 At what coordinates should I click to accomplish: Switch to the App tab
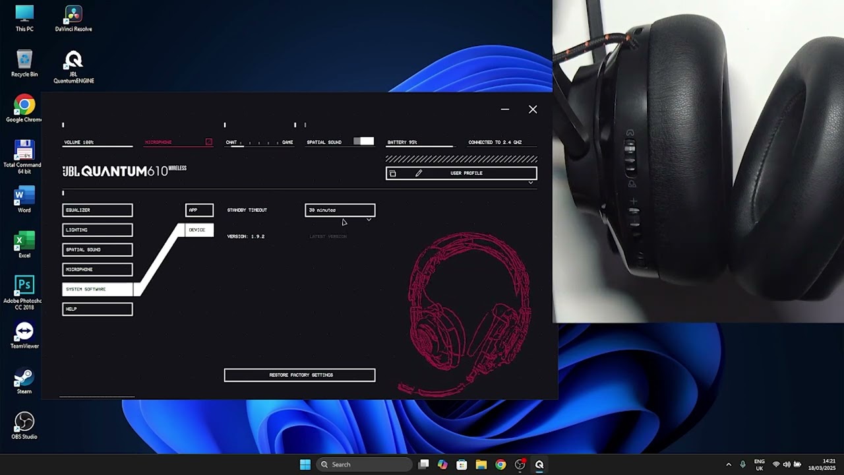point(199,210)
